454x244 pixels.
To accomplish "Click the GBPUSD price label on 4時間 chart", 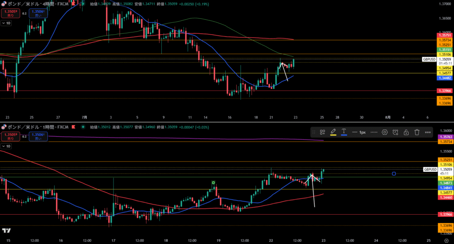I will click(429, 59).
